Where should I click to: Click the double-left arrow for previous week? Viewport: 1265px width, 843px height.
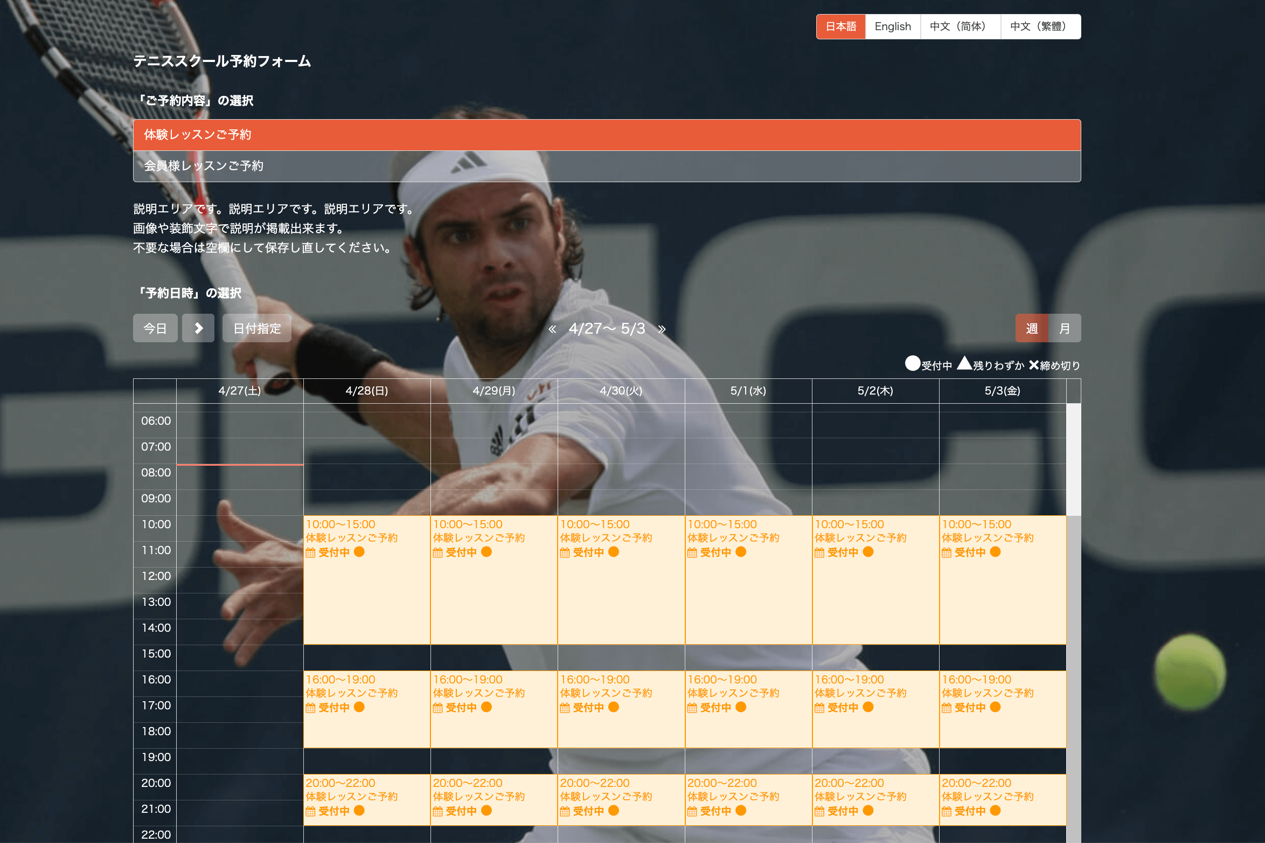[552, 329]
